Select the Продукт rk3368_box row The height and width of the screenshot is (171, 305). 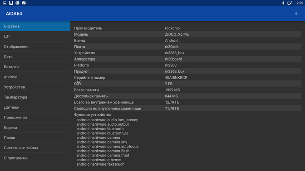pos(187,71)
